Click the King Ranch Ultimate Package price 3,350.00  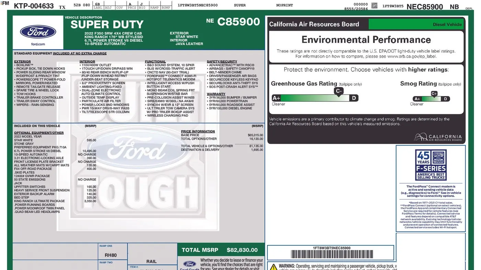click(x=90, y=201)
